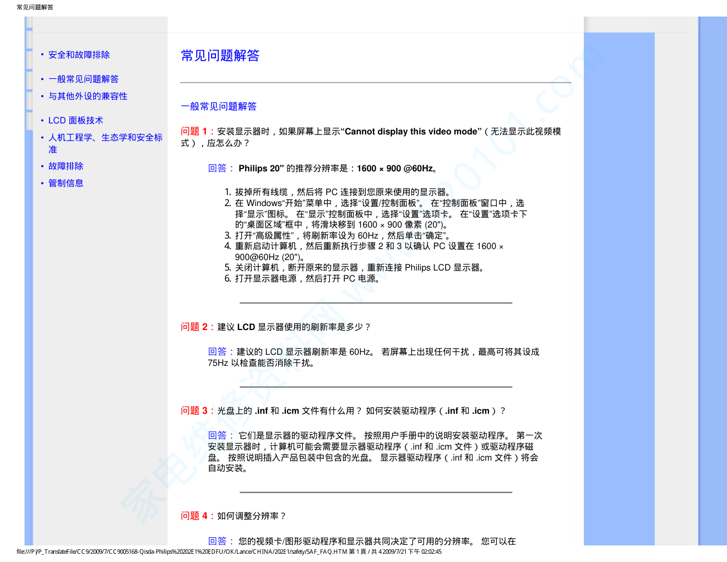Click the large 常见问题解答 page title
Screen dimensions: 727x562
coord(220,56)
